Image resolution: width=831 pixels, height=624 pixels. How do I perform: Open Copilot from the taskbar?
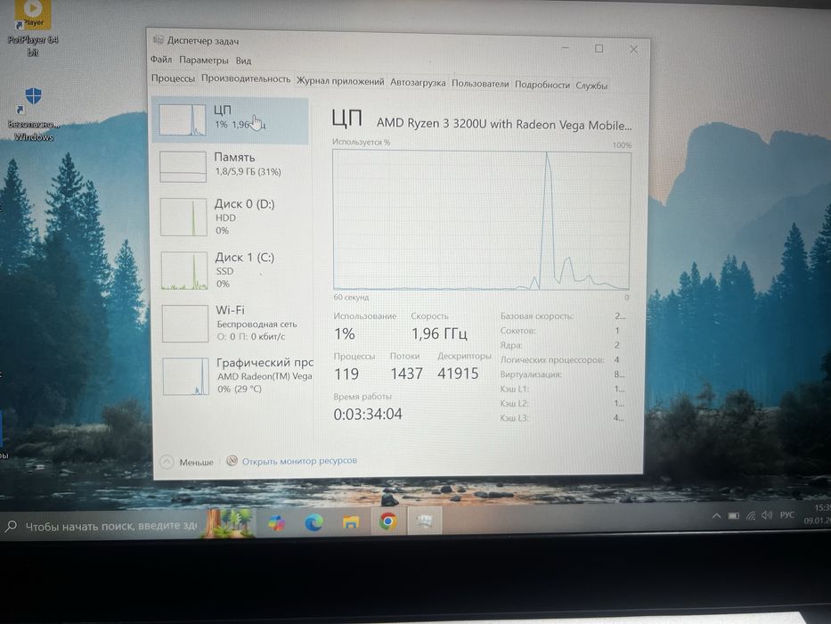[277, 523]
